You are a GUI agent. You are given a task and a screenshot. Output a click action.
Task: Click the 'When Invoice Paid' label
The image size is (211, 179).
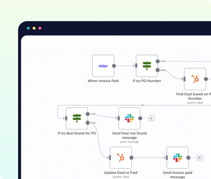(x=103, y=81)
